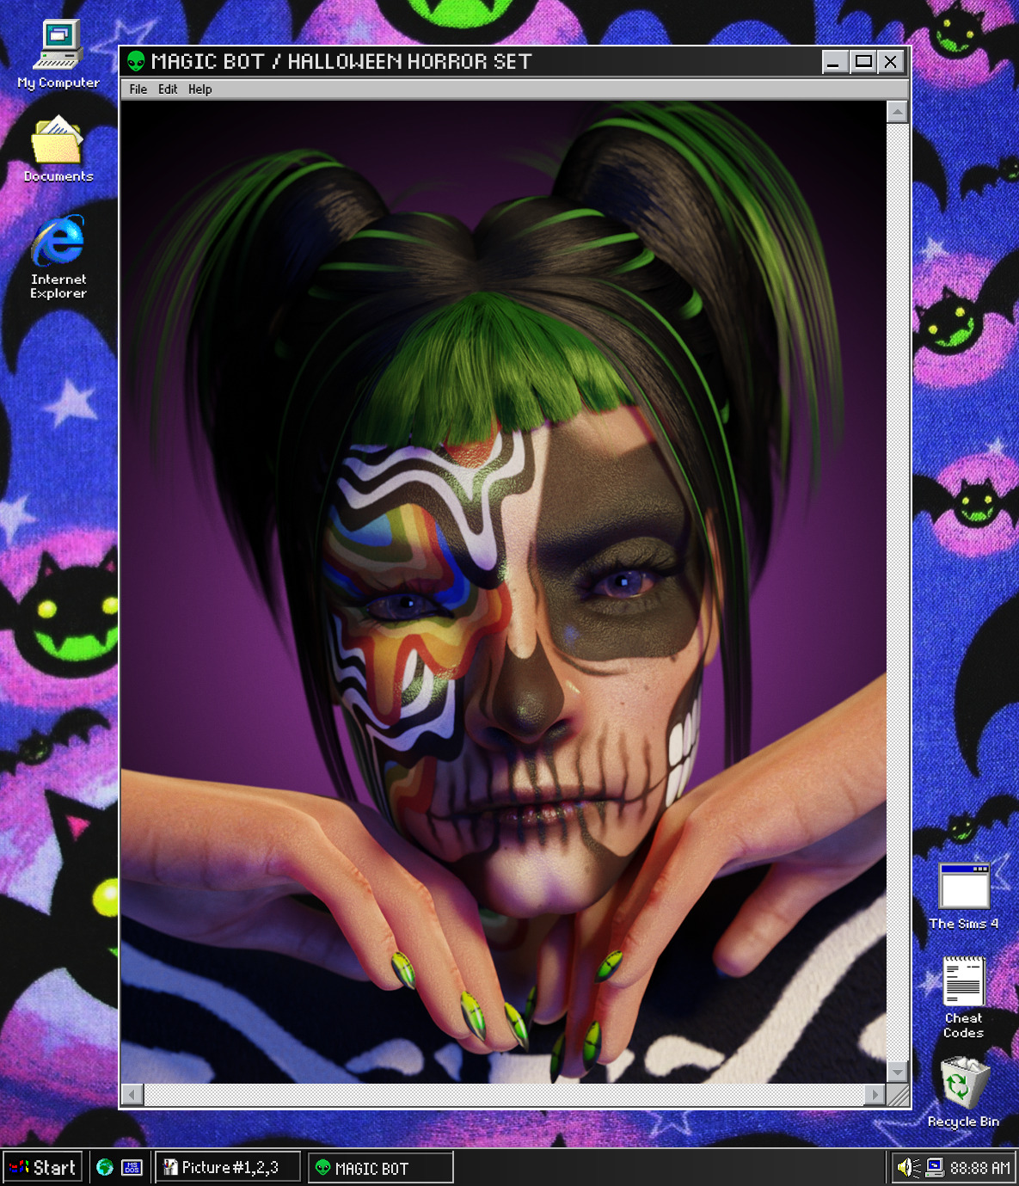This screenshot has width=1019, height=1186.
Task: Switch to the Picture #1,2,3 taskbar item
Action: 228,1167
